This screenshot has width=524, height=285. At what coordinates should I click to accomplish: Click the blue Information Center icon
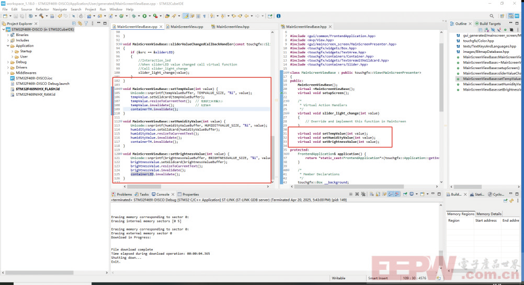[x=278, y=16]
